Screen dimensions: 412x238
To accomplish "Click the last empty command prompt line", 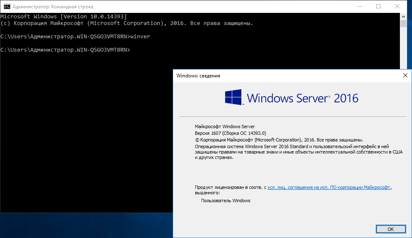I will [65, 50].
